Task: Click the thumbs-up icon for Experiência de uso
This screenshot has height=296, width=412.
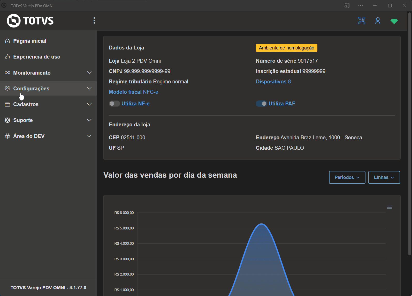Action: coord(7,57)
